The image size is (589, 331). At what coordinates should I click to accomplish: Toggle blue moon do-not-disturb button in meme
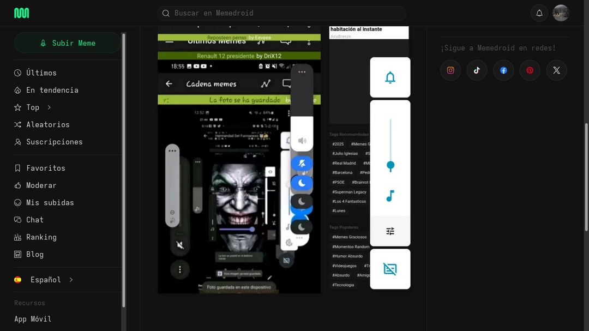pos(302,183)
